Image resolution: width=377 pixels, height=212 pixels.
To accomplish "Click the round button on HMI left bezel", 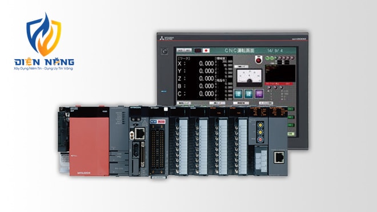I will [x=165, y=51].
